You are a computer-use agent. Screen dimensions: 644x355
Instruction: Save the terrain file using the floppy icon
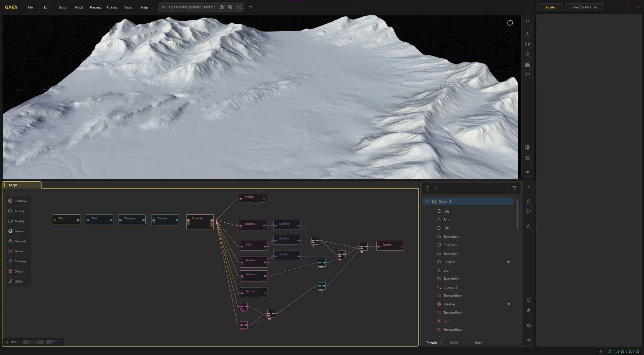222,7
